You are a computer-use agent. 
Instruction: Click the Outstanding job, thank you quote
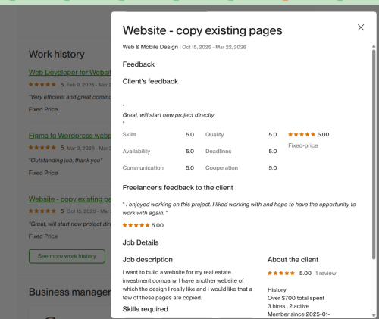point(65,161)
